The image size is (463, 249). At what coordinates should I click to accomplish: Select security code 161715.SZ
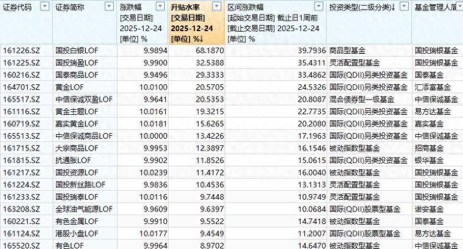21,148
